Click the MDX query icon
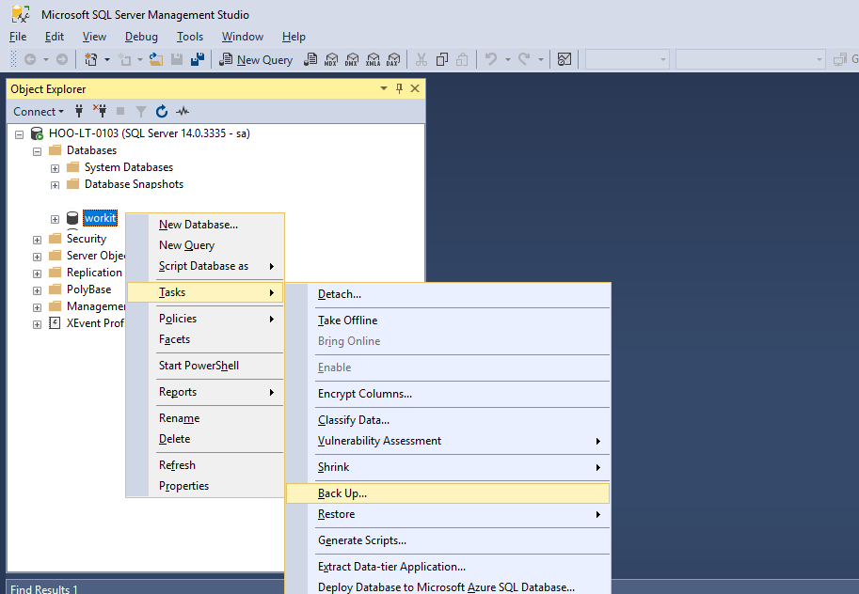The image size is (859, 594). 331,59
